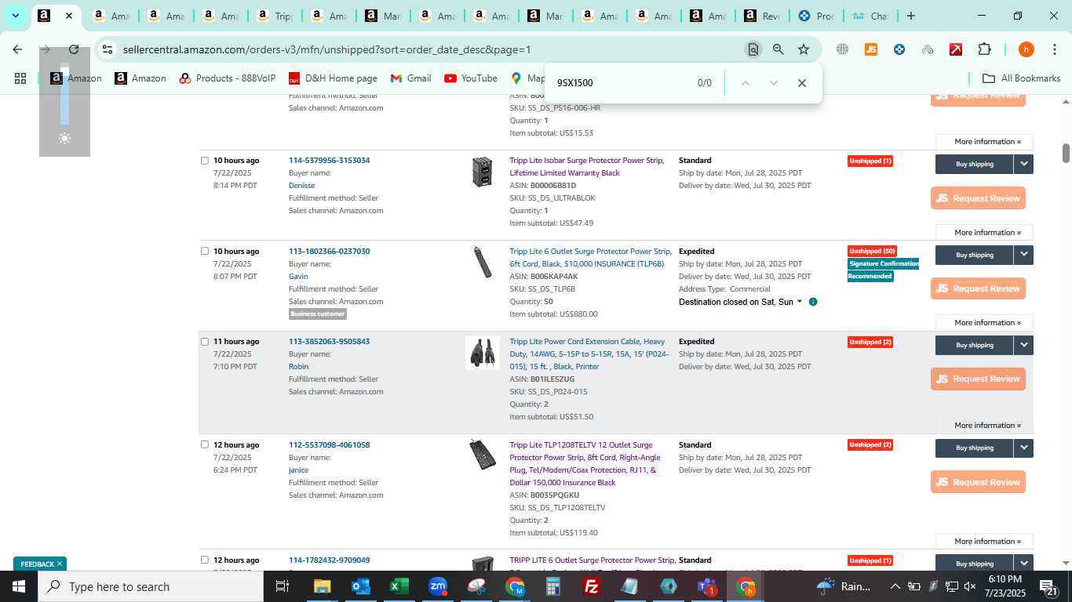
Task: Expand Buy shipping dropdown for janice order
Action: pos(1023,448)
